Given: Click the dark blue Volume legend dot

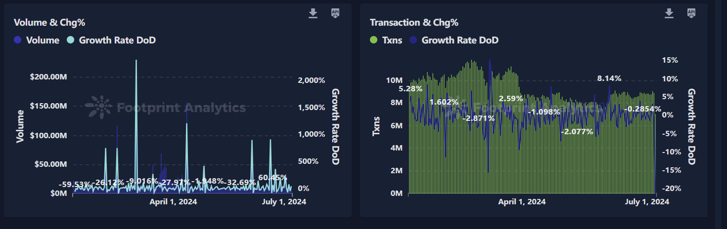Looking at the screenshot, I should 18,40.
